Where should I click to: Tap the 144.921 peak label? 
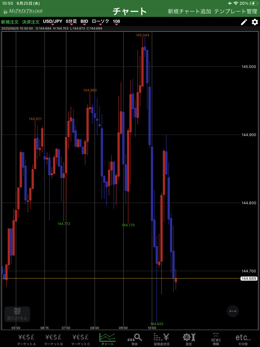[35, 119]
